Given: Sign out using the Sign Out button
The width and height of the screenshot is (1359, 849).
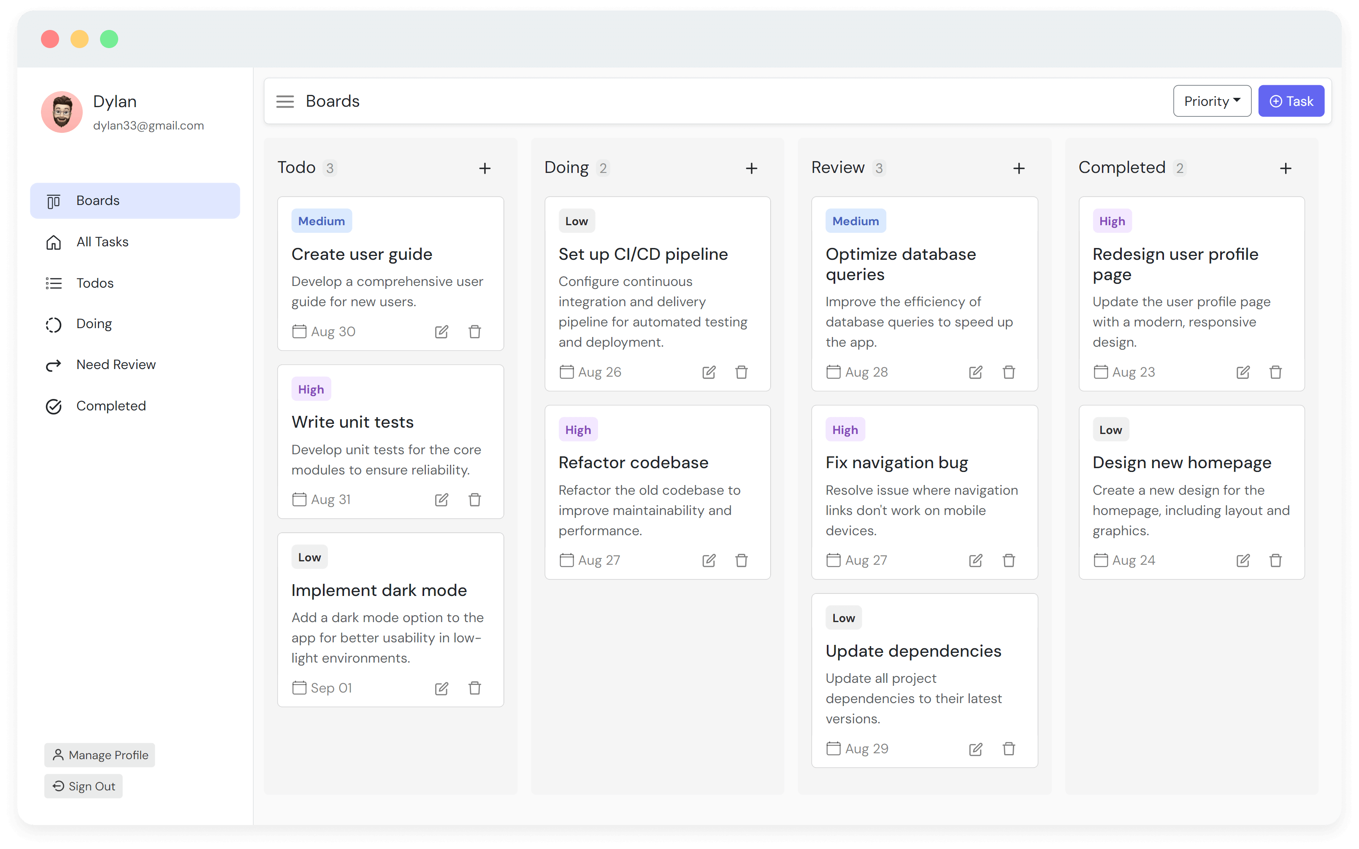Looking at the screenshot, I should point(83,786).
